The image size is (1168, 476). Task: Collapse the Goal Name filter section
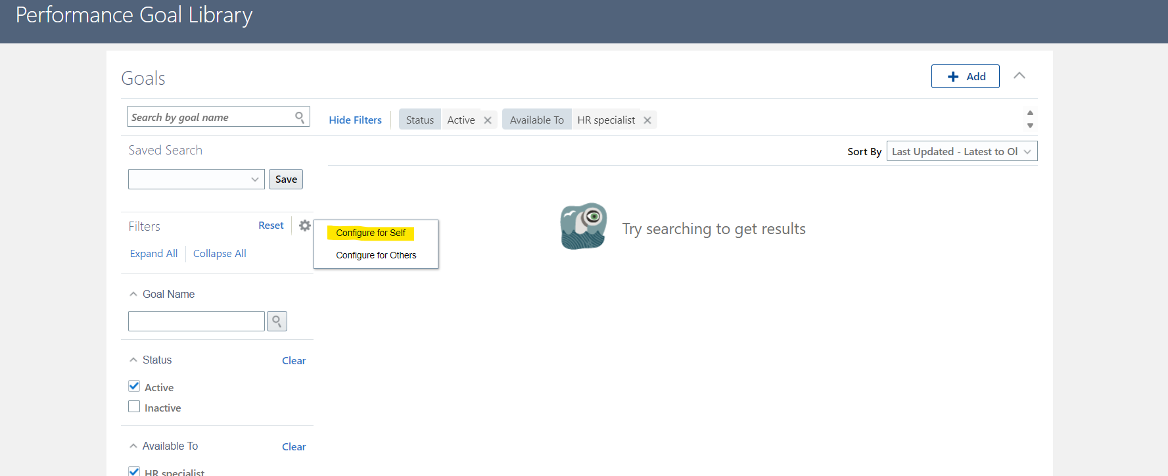133,294
